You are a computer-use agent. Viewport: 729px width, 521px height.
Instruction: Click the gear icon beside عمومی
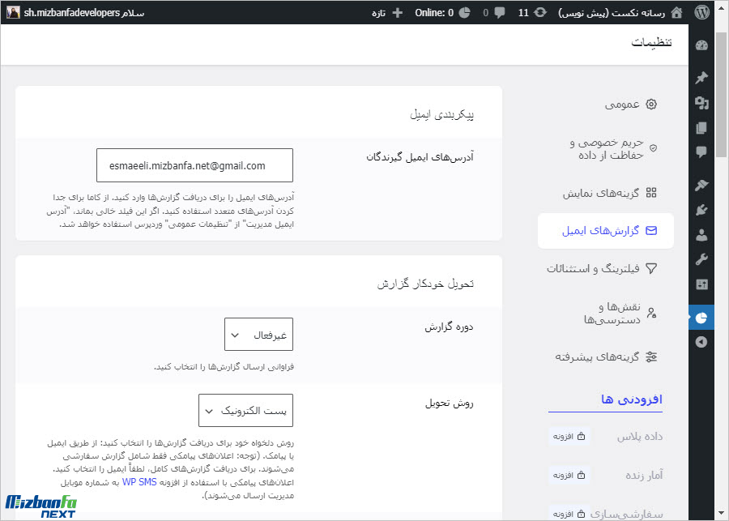[651, 105]
